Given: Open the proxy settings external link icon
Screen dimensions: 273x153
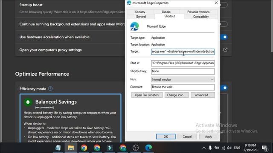Looking at the screenshot, I should tap(225, 50).
